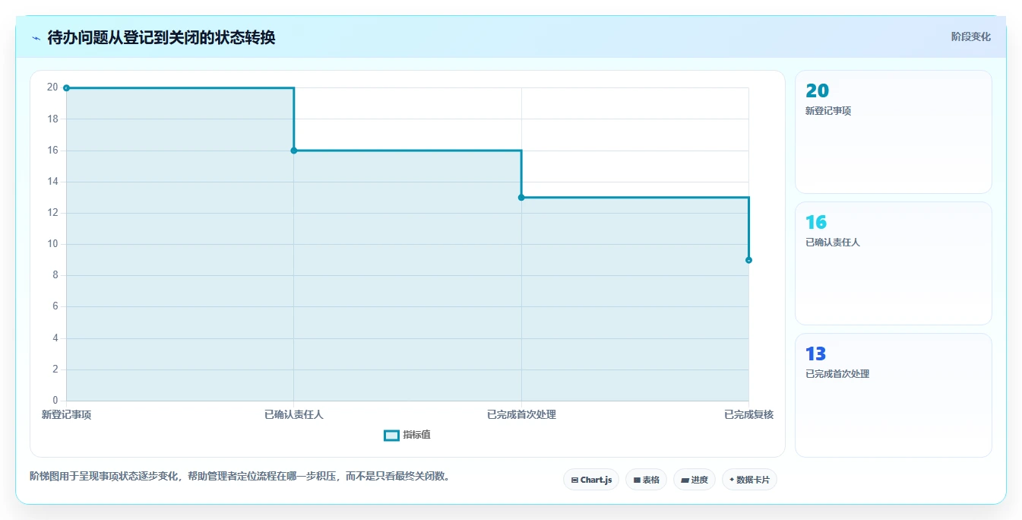The image size is (1022, 520).
Task: Click the x-axis label 已确认责任人
Action: tap(294, 415)
